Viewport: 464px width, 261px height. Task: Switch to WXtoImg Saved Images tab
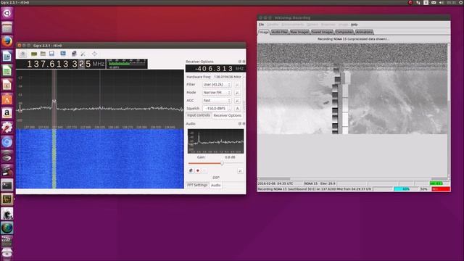[x=322, y=32]
